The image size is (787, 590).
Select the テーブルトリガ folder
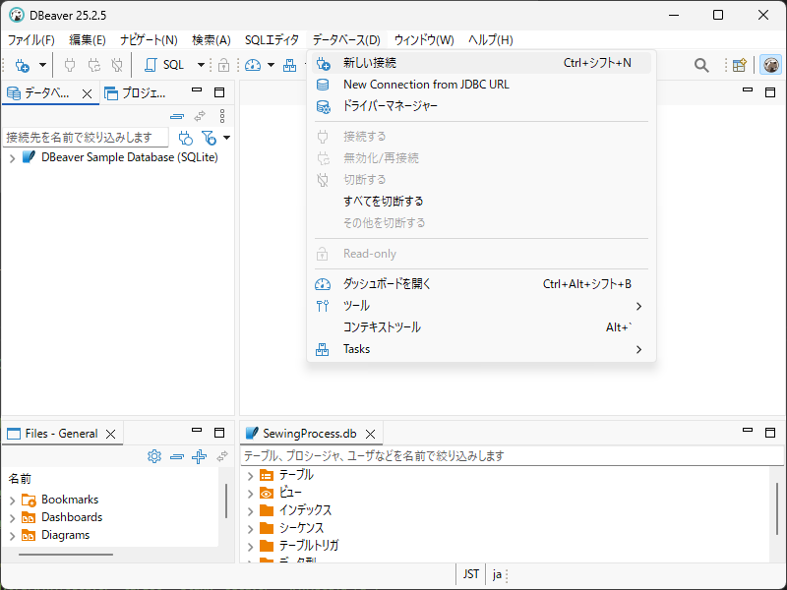[x=309, y=546]
